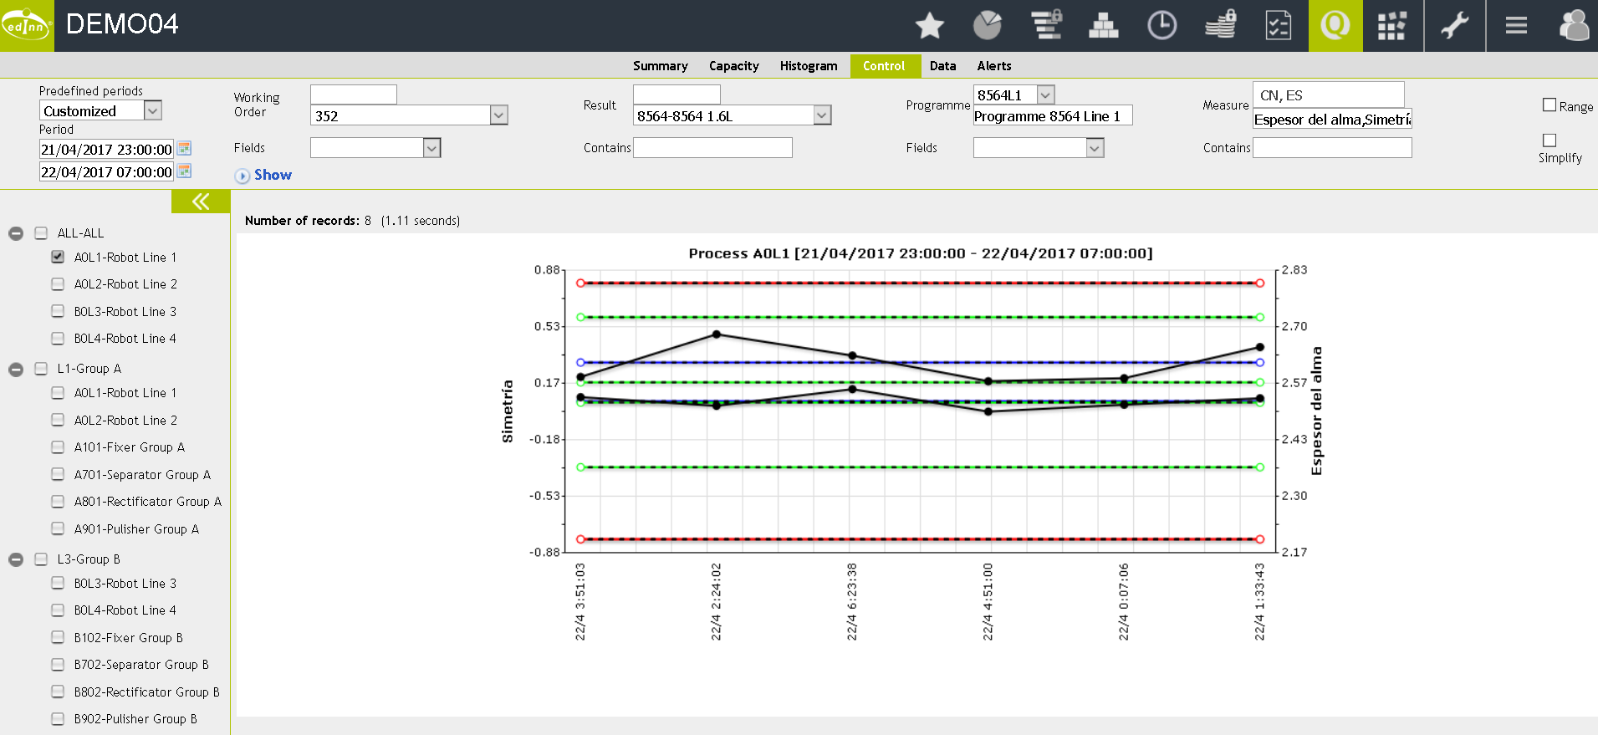This screenshot has height=735, width=1598.
Task: Open Fields dropdown beside Working Order
Action: [x=375, y=148]
